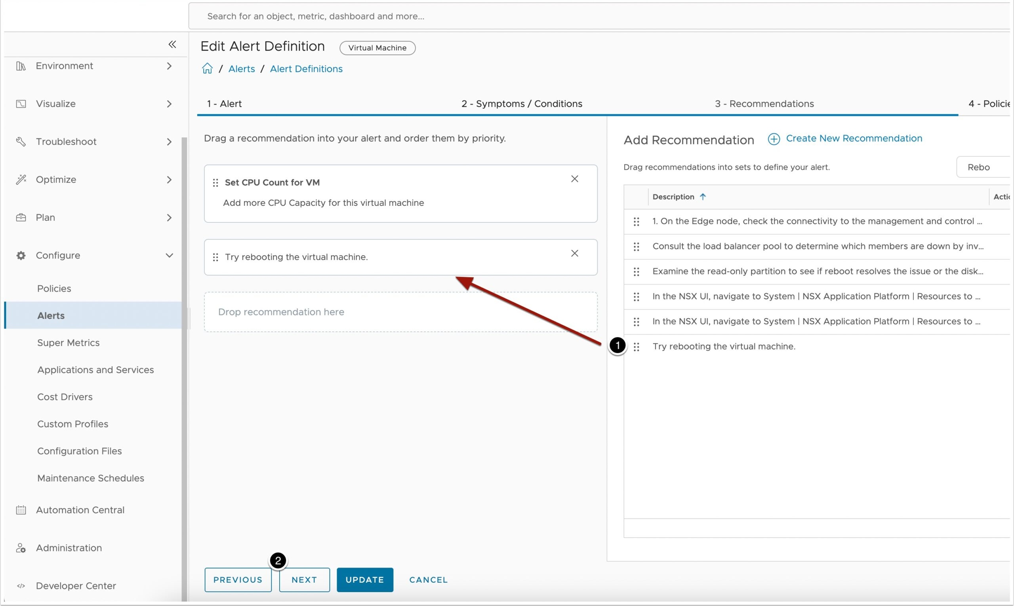This screenshot has height=606, width=1014.
Task: Click drag handle of 'Examine the read-only partition' row
Action: click(x=636, y=272)
